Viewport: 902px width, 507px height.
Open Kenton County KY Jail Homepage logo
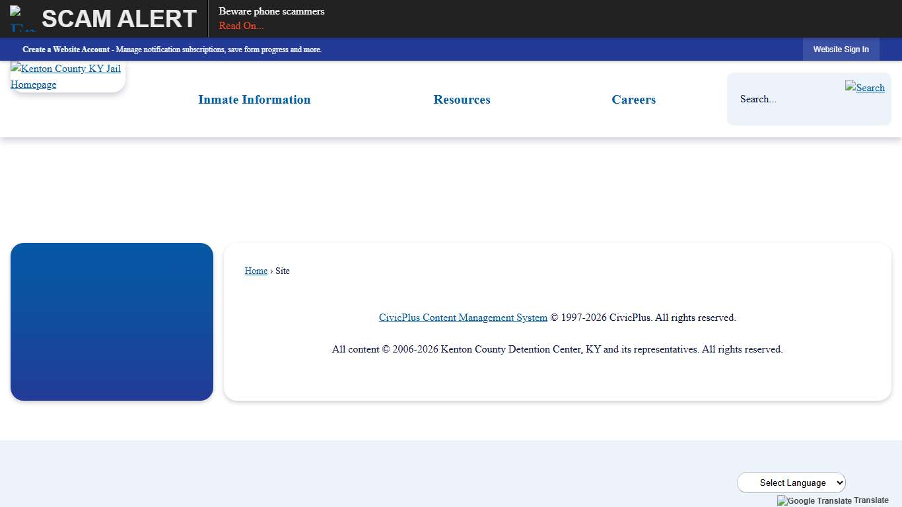coord(66,77)
